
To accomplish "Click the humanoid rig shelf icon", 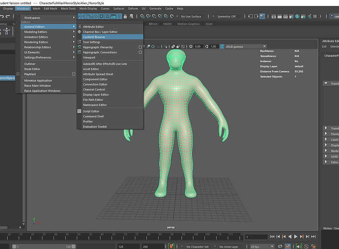I will tap(7, 31).
